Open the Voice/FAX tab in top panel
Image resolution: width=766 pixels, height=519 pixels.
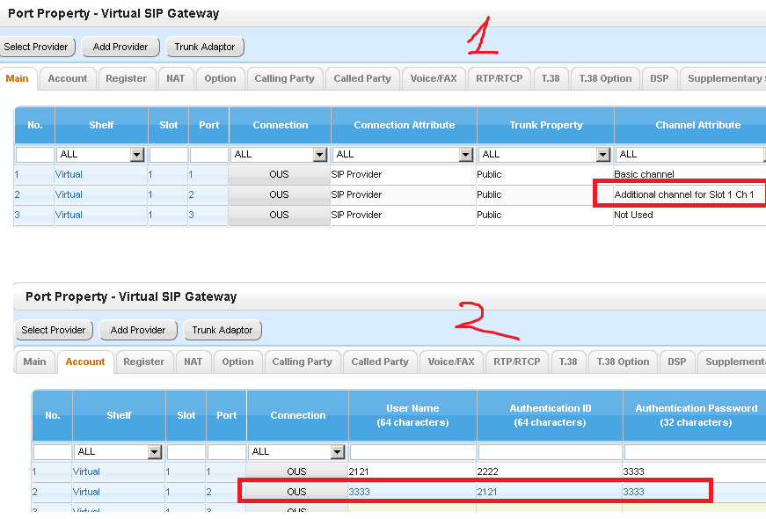pyautogui.click(x=434, y=78)
